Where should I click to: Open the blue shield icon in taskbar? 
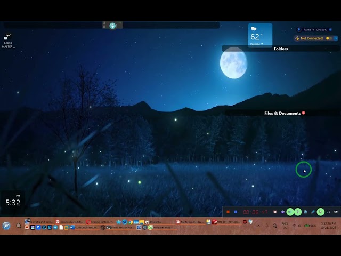coord(125,222)
